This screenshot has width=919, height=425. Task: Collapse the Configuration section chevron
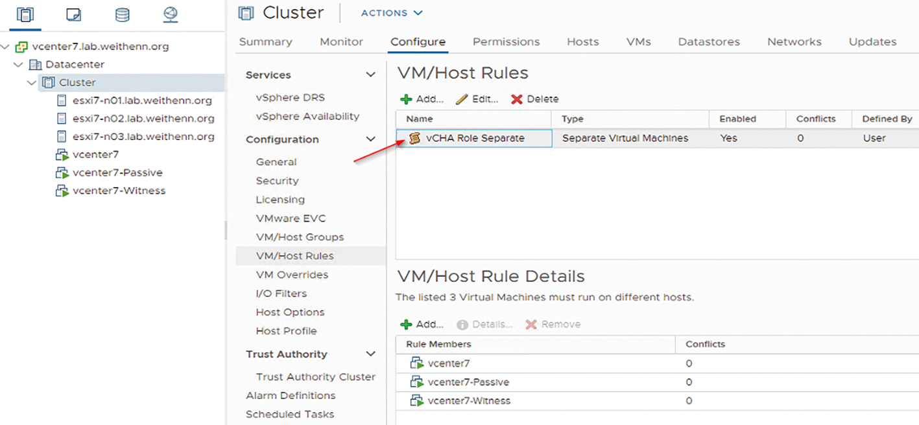point(370,139)
